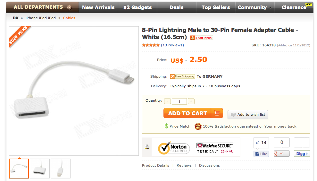Click the Free Shipping plane badge

click(x=182, y=76)
